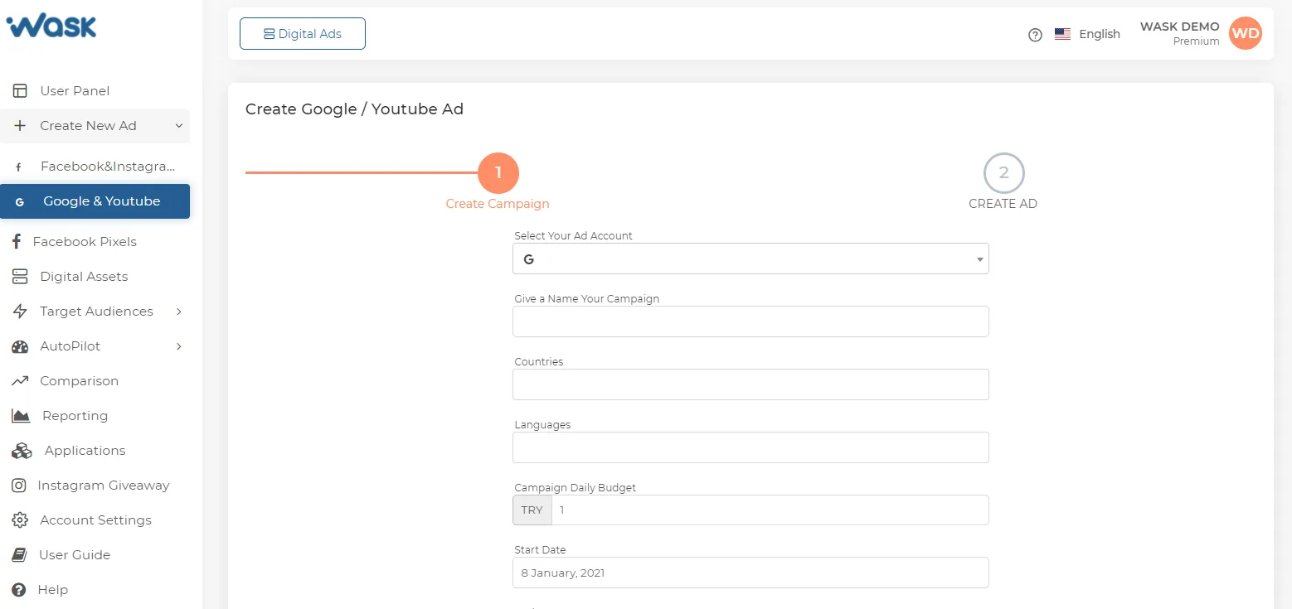1292x609 pixels.
Task: Collapse the Create New Ad menu
Action: [x=95, y=126]
